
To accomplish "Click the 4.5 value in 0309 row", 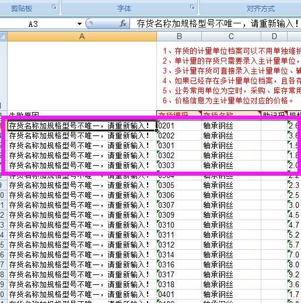I will pos(294,215).
